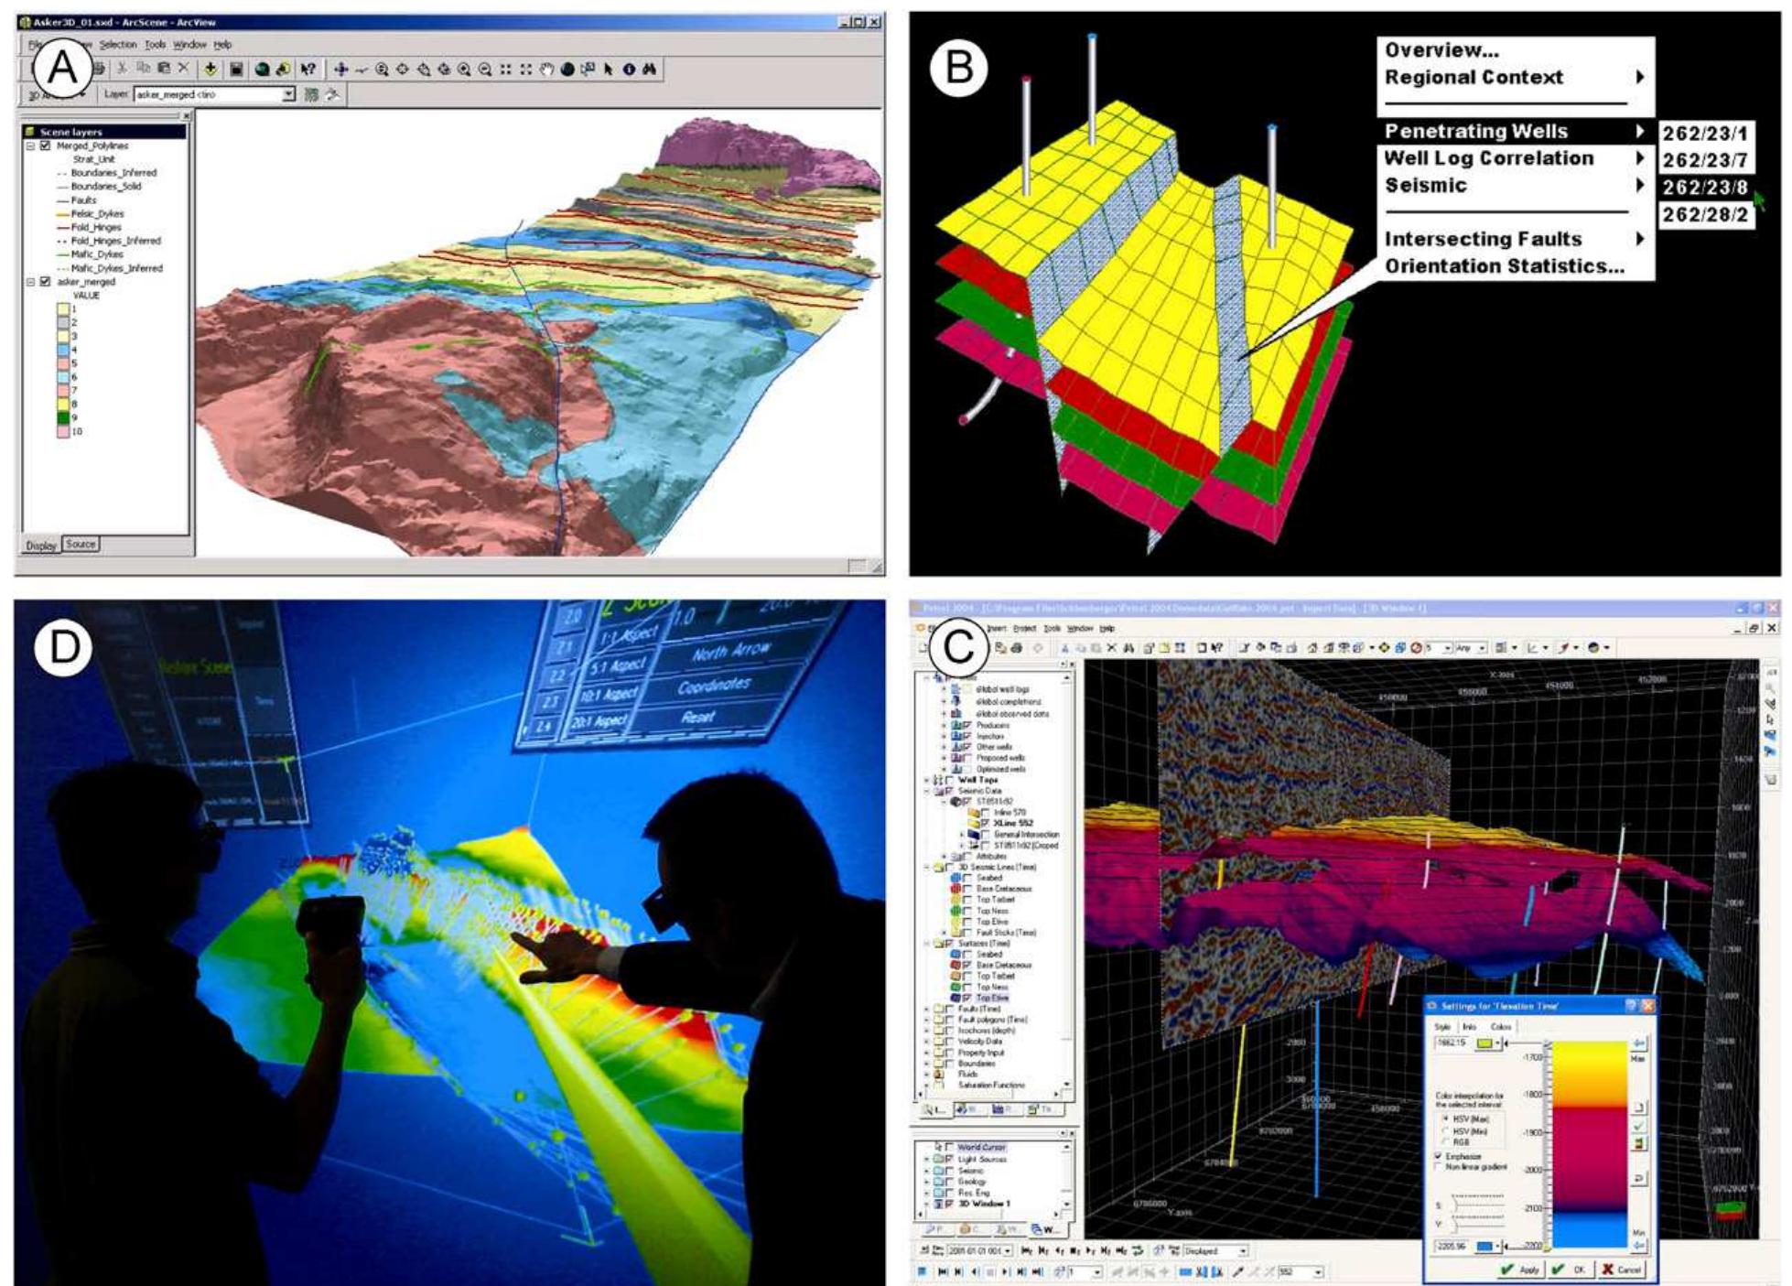Open the Displayed dropdown in Petrel bottom toolbar
1792x1286 pixels.
pyautogui.click(x=1242, y=1250)
